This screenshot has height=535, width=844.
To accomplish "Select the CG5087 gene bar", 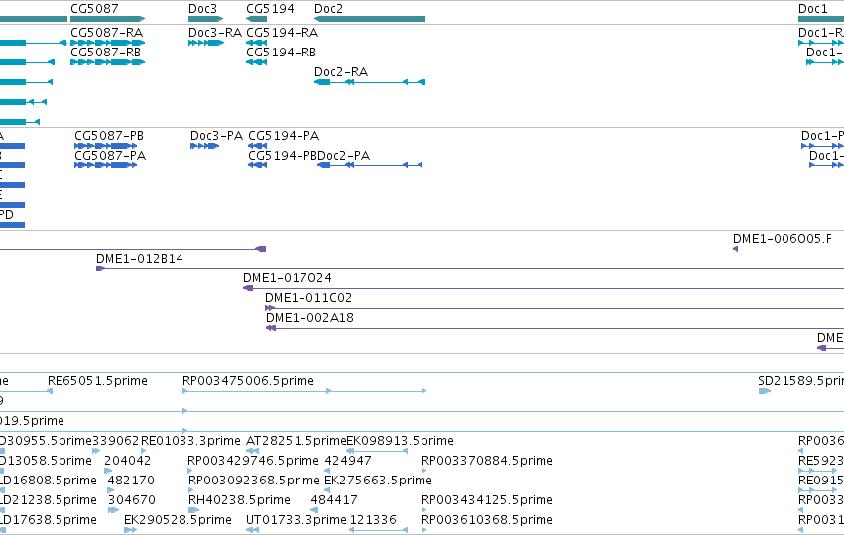I will coord(108,19).
